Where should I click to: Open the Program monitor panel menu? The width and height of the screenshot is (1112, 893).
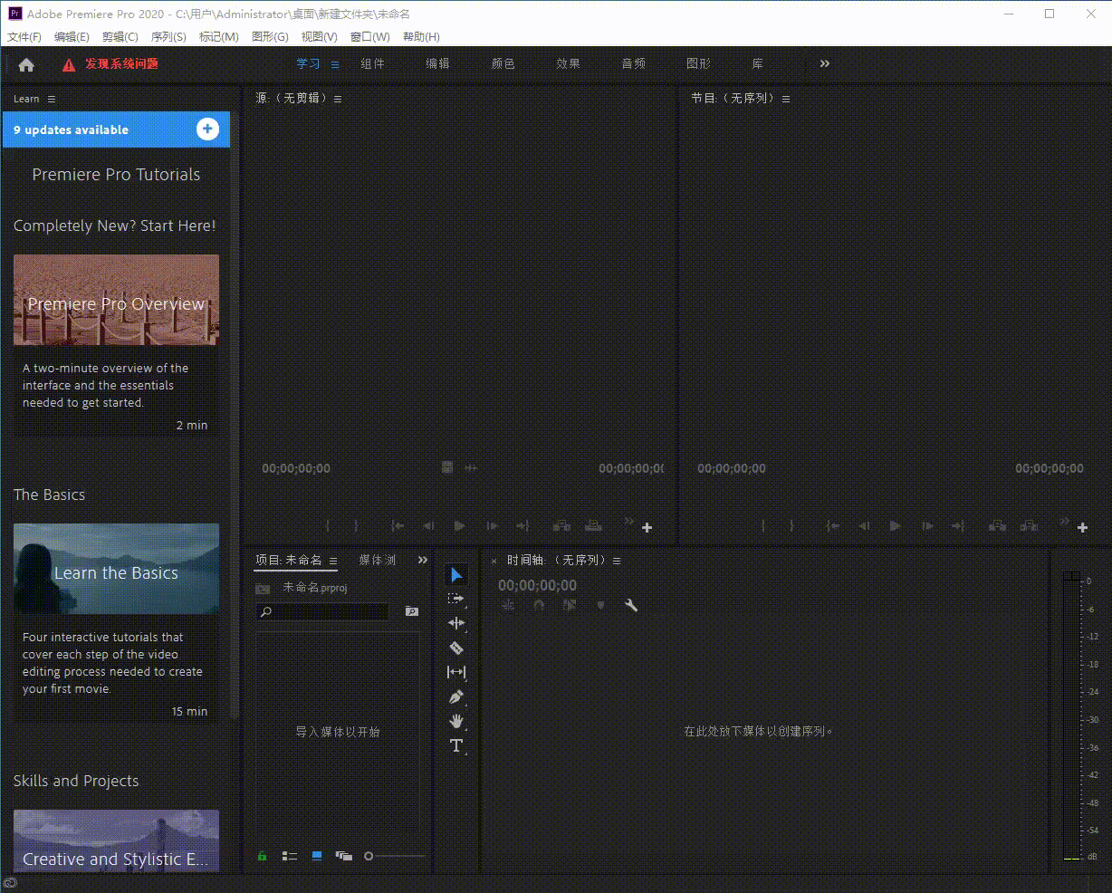(786, 99)
